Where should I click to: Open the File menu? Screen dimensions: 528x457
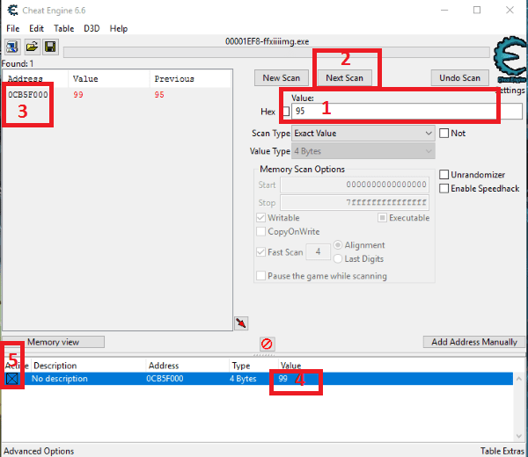point(13,29)
